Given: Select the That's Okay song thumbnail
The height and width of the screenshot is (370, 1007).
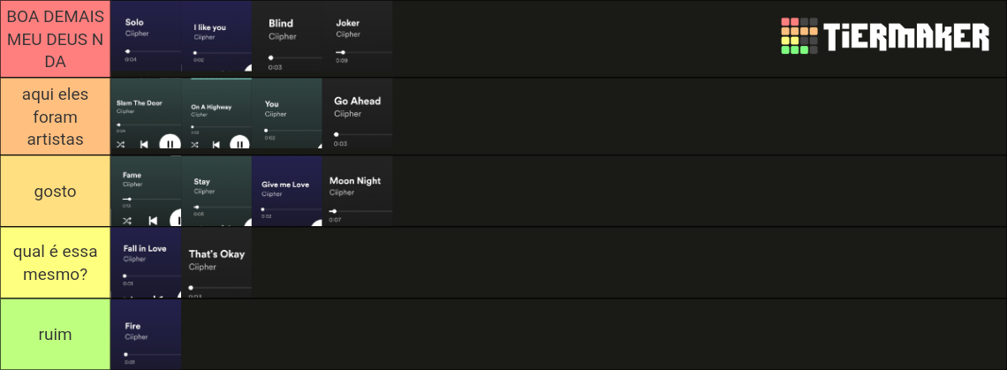Looking at the screenshot, I should 216,263.
